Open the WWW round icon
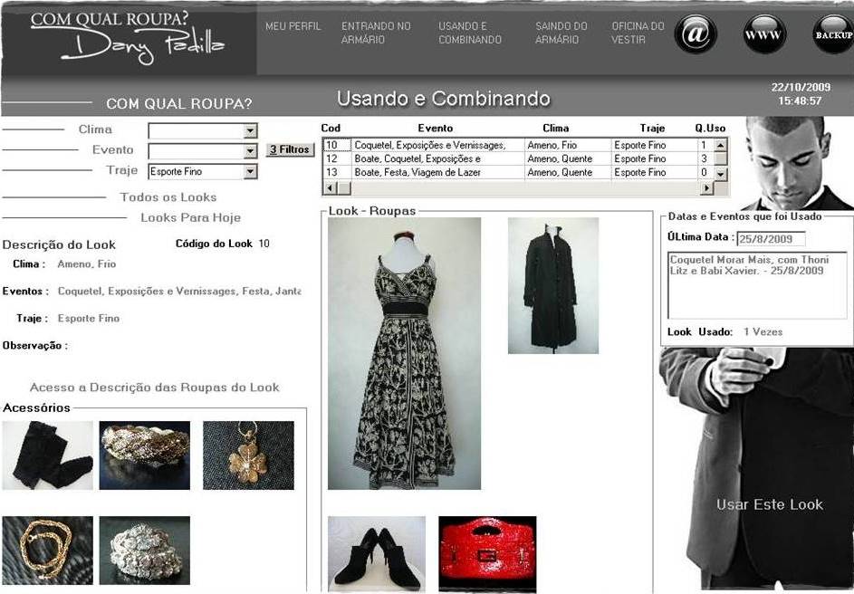The image size is (854, 594). point(764,34)
